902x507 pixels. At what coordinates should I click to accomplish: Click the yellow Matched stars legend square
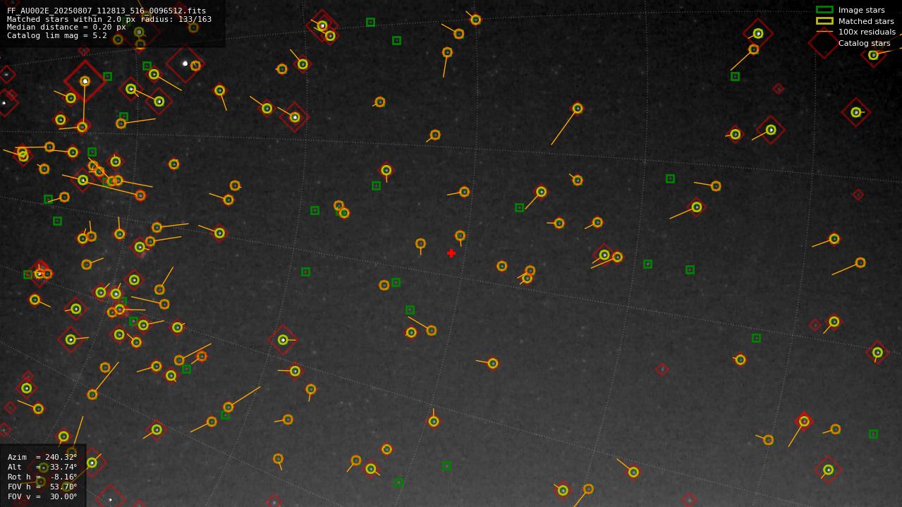tap(824, 21)
